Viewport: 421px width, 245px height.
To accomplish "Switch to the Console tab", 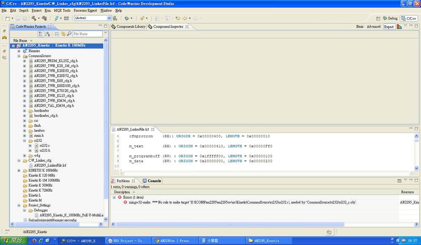I will [x=152, y=181].
